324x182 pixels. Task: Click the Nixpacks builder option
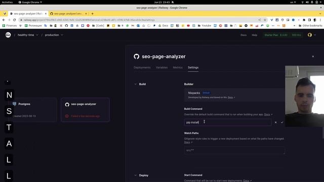pyautogui.click(x=234, y=95)
